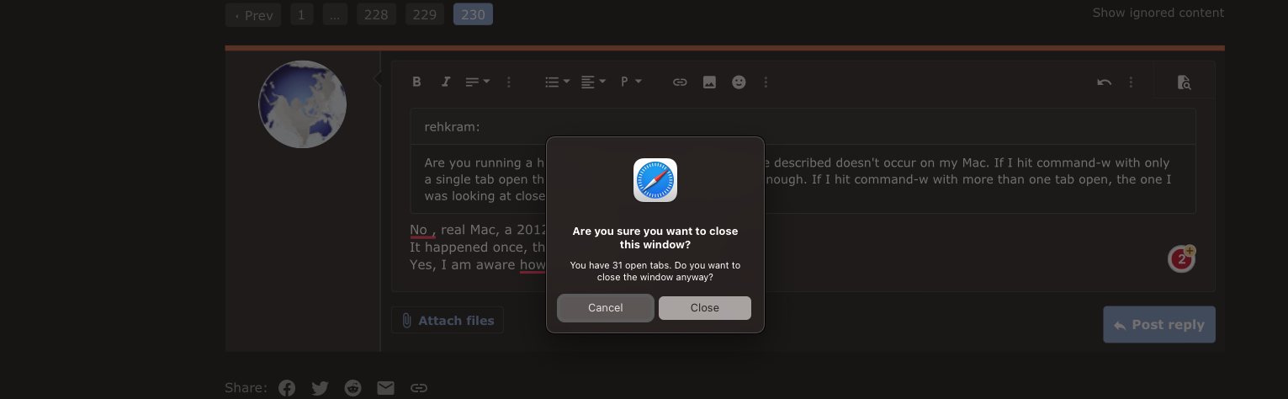Open more insert options after emoji icon
The height and width of the screenshot is (399, 1288).
tap(766, 82)
